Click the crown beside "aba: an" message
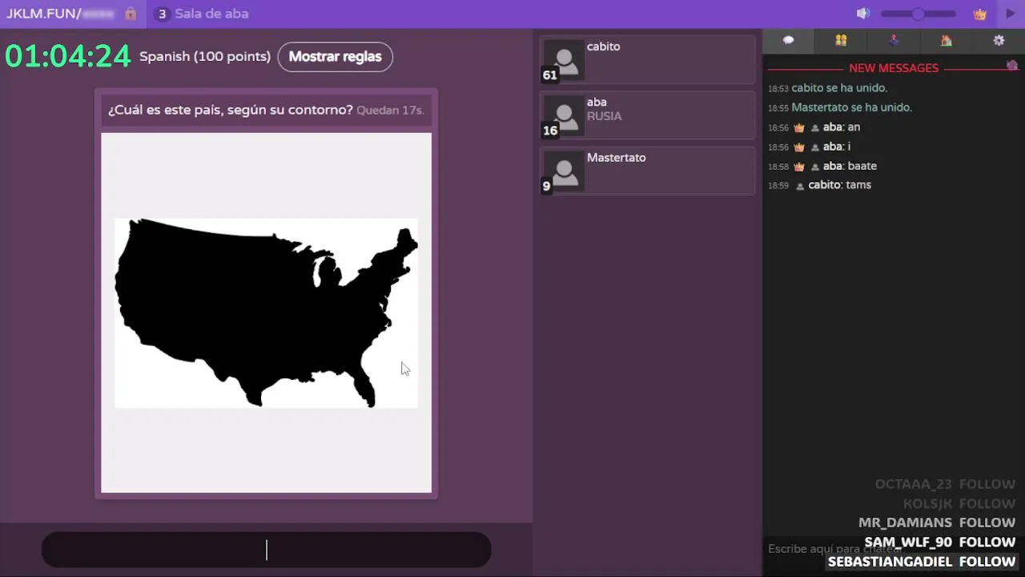This screenshot has width=1025, height=577. (798, 127)
